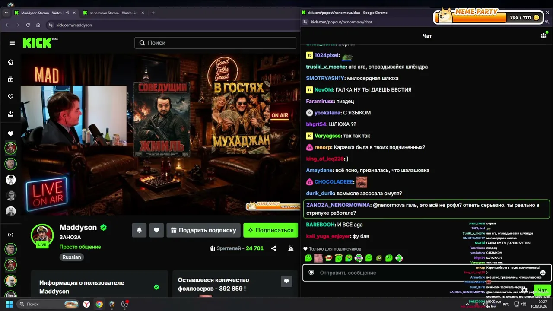The width and height of the screenshot is (553, 311).
Task: Report the stream via siren icon
Action: click(x=291, y=248)
